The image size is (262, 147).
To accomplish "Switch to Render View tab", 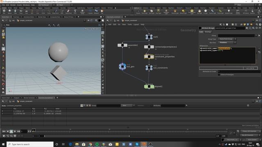I will [42, 17].
